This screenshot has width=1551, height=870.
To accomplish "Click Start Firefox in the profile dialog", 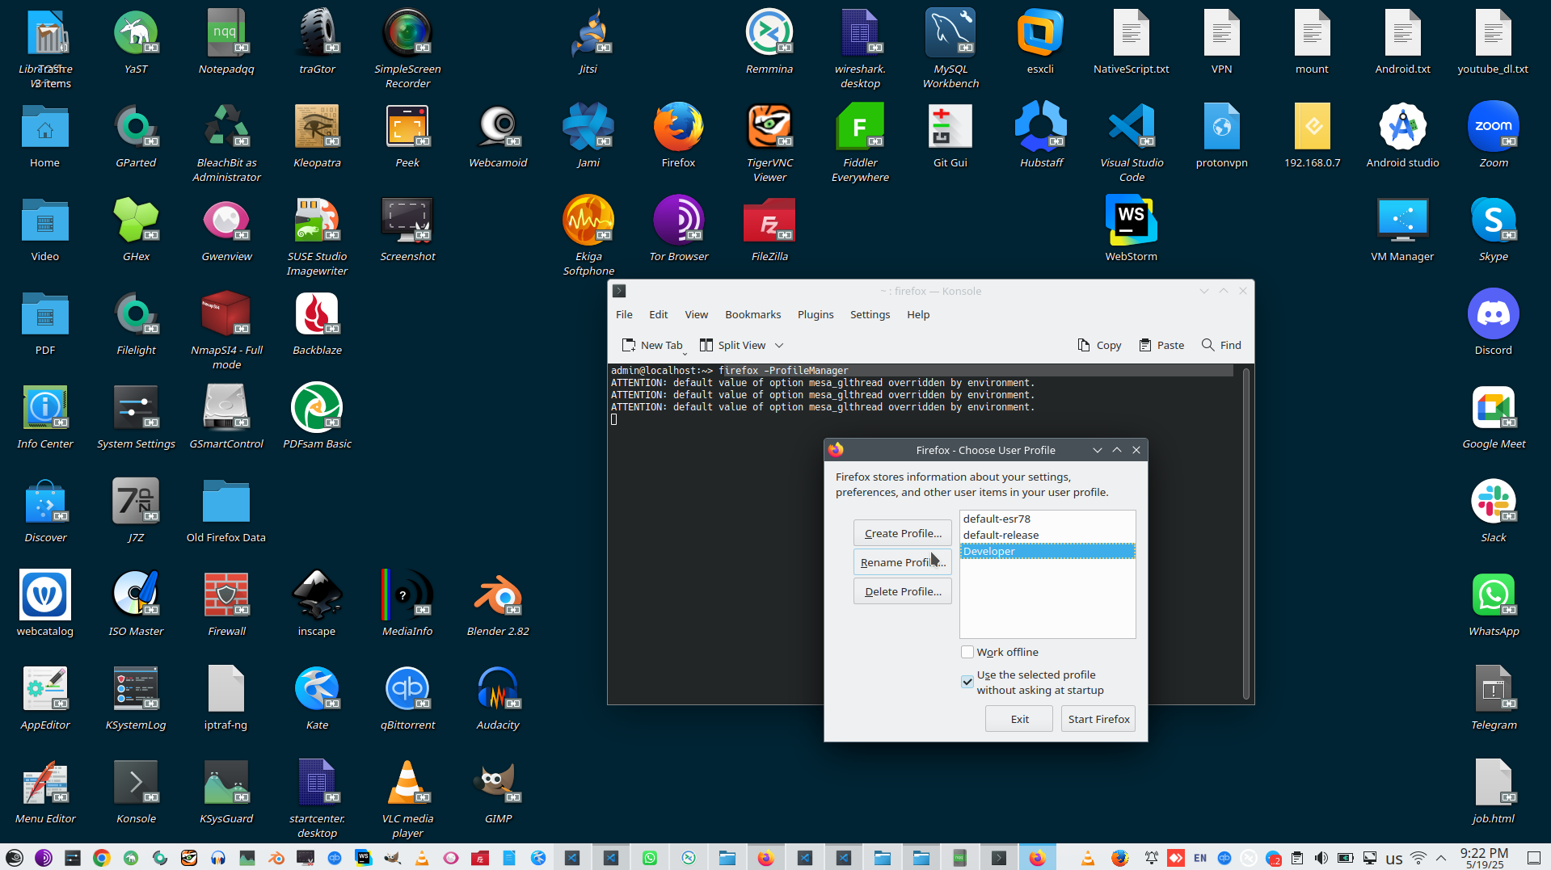I will [1098, 719].
